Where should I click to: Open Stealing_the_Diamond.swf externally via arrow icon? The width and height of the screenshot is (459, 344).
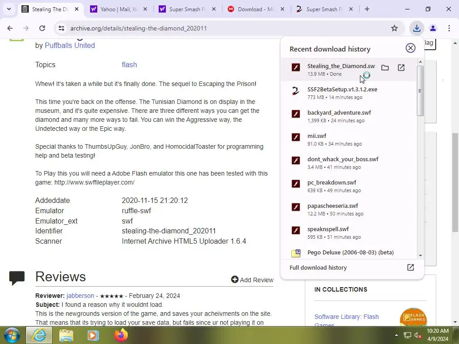coord(401,68)
